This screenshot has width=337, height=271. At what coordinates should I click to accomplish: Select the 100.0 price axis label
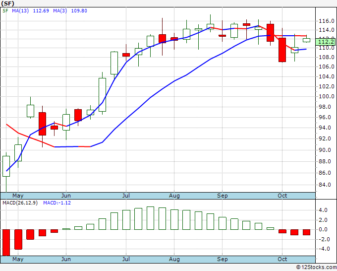point(327,96)
